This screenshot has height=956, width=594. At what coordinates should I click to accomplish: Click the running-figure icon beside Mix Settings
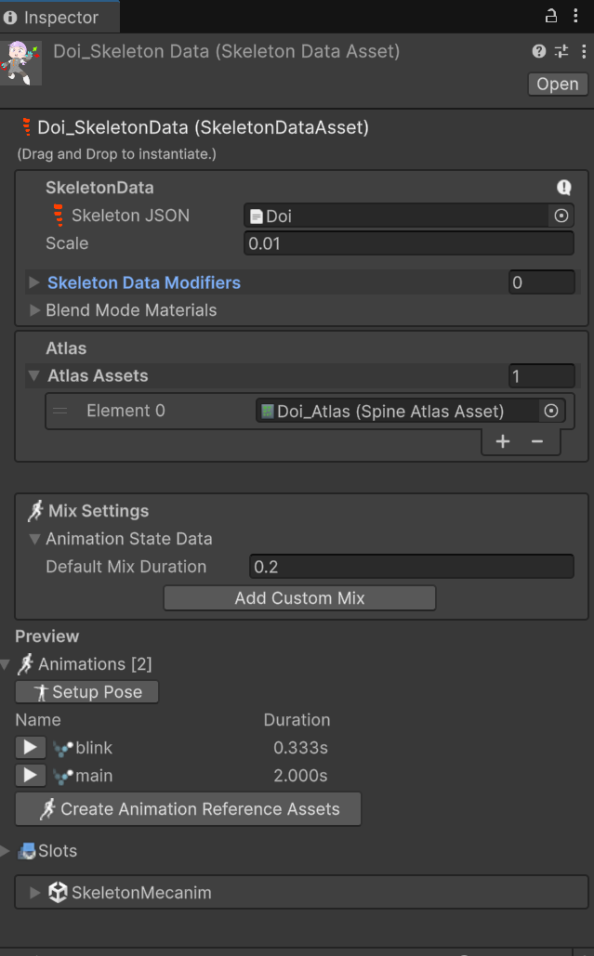[34, 510]
